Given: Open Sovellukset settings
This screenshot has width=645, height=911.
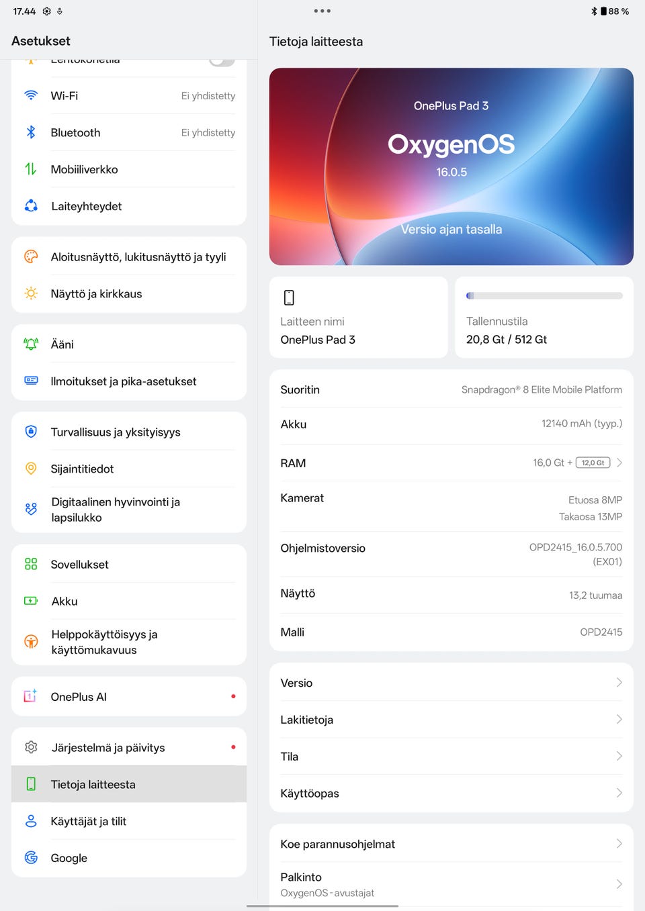Looking at the screenshot, I should point(129,564).
